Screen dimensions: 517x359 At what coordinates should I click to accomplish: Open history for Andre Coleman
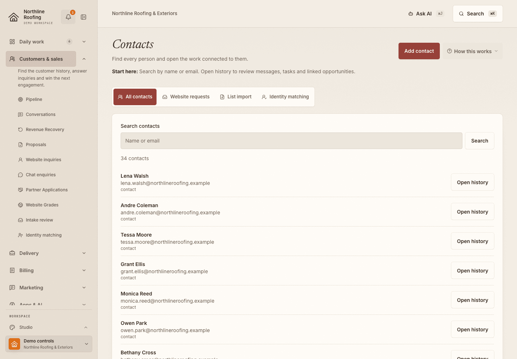click(472, 212)
